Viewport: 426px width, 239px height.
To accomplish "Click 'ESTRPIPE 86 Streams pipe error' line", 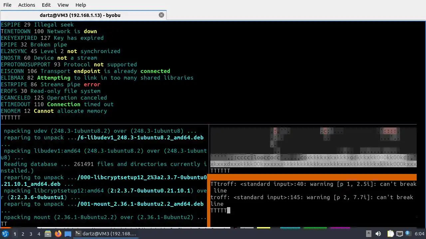I will (51, 84).
